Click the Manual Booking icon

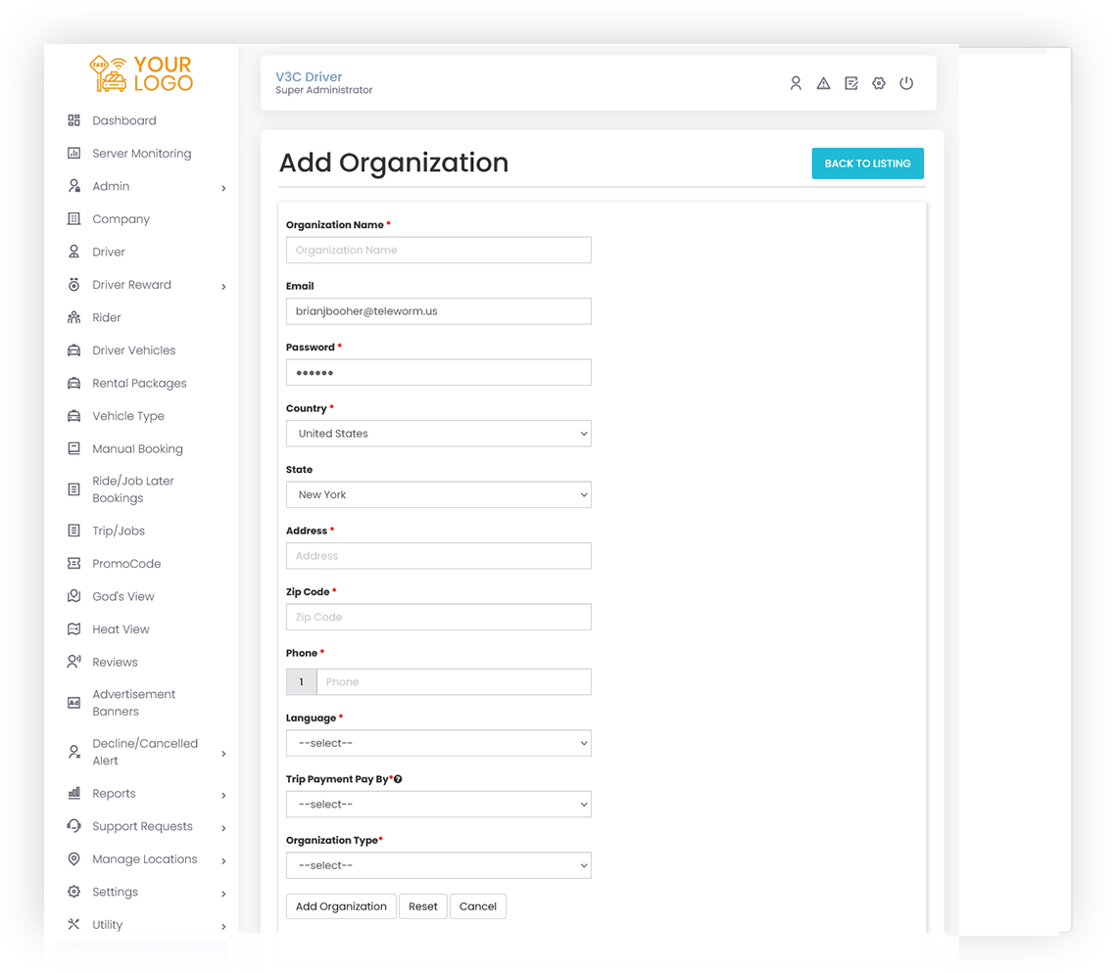click(73, 448)
